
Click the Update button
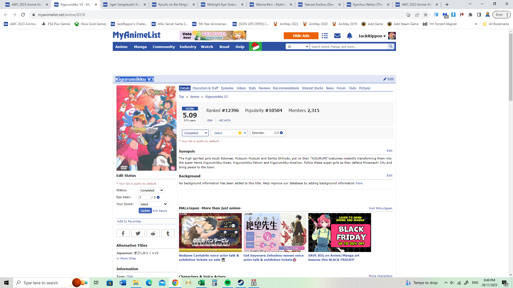(145, 211)
